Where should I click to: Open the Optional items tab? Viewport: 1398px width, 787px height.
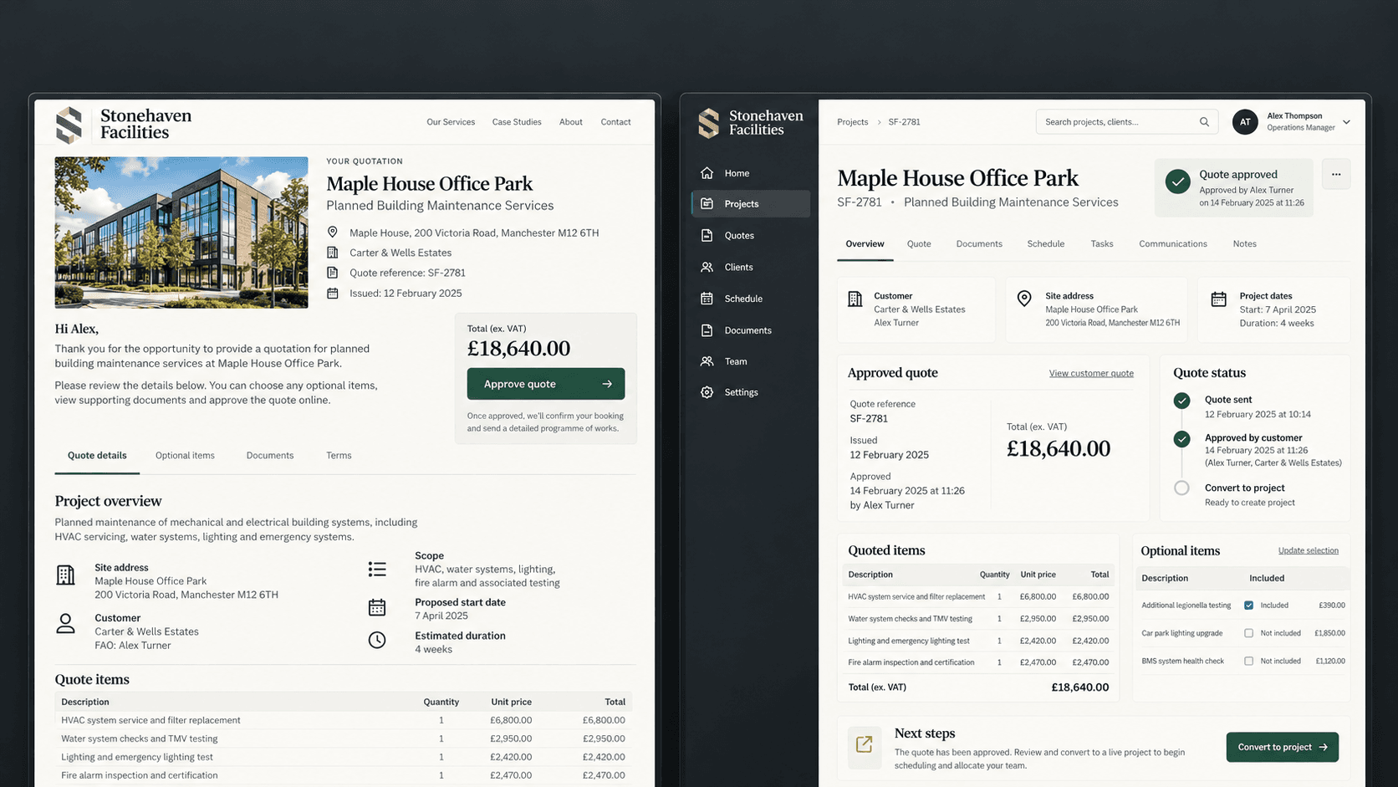[185, 456]
